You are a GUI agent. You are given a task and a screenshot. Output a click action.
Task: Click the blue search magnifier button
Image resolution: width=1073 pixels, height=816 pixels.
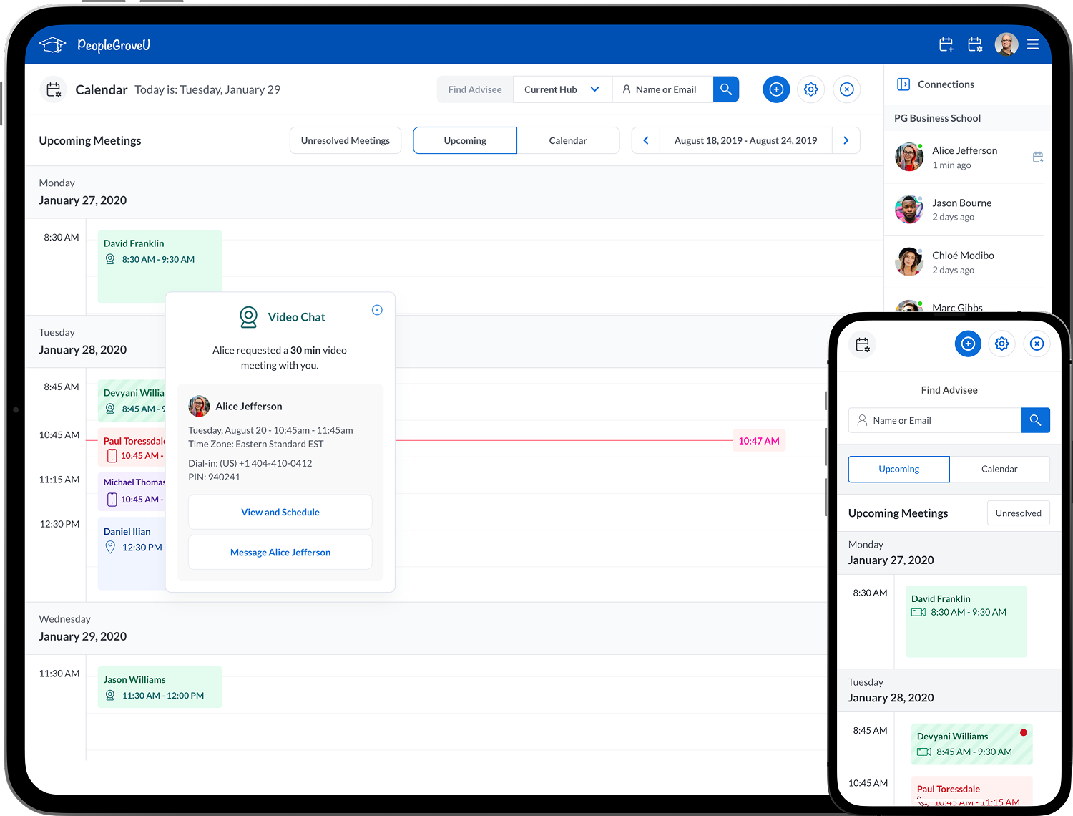725,89
